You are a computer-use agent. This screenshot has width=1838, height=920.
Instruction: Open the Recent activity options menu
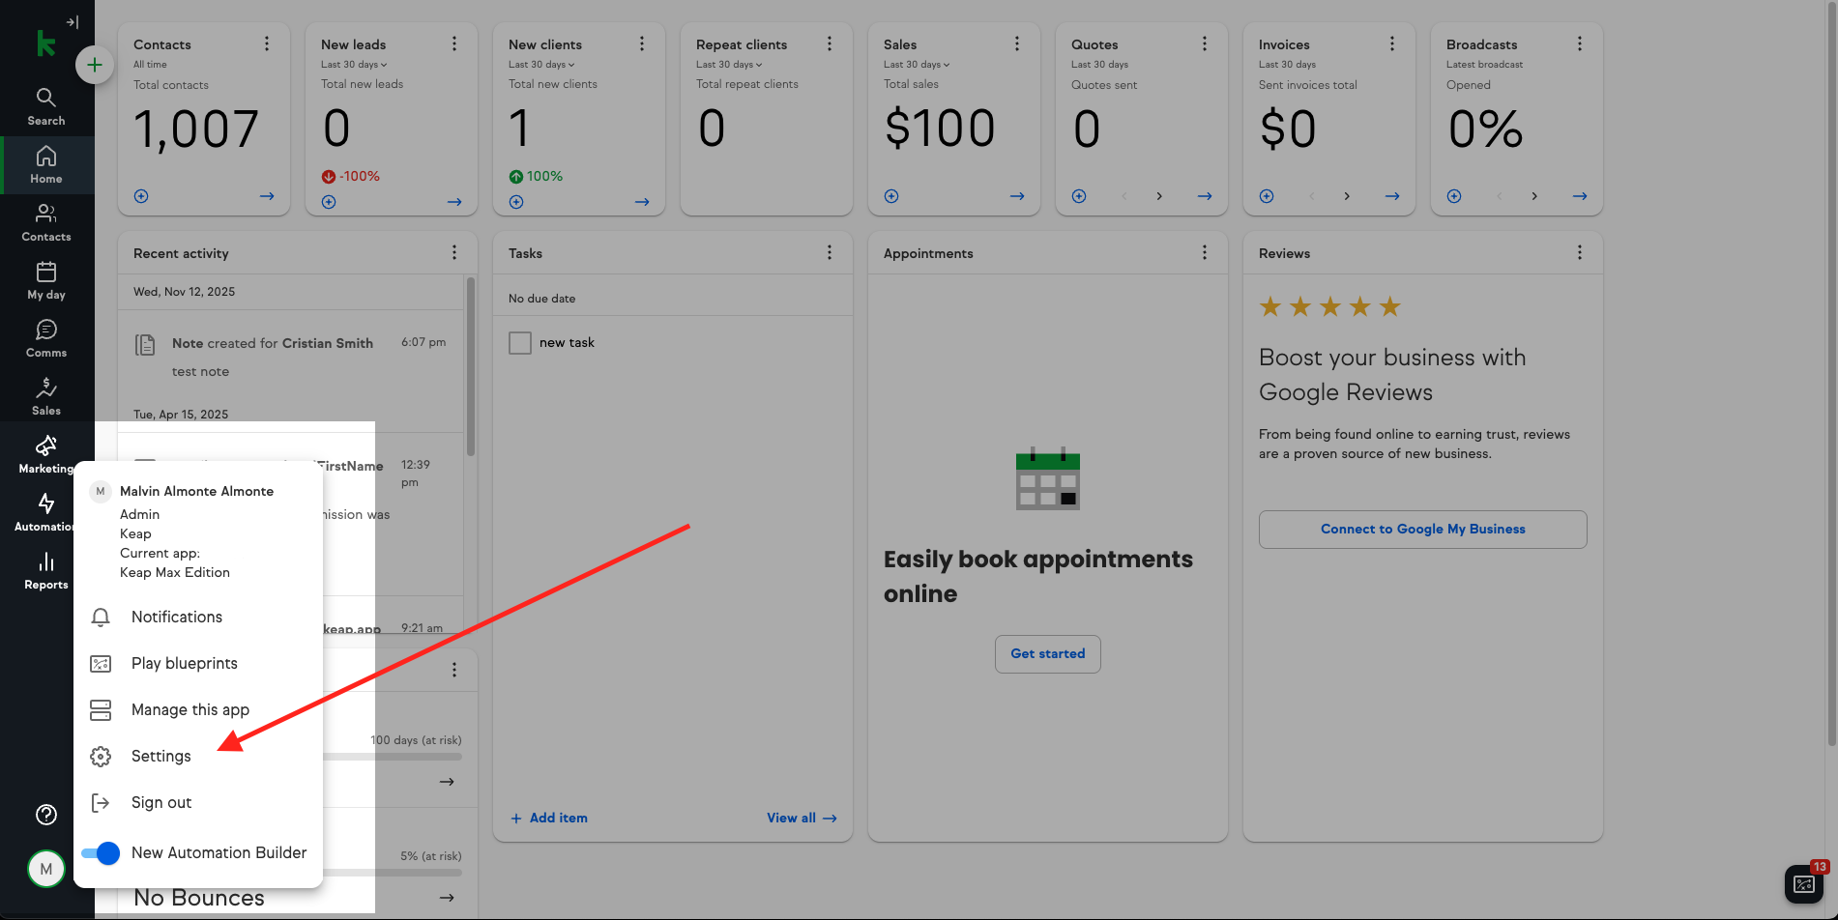[x=453, y=253]
